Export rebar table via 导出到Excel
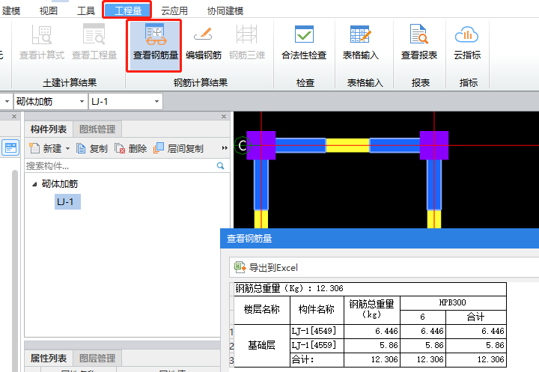539x372 pixels. [x=267, y=267]
